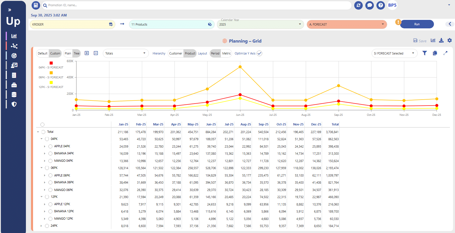The image size is (455, 233).
Task: Click the Promotion ID search field
Action: 196,5
